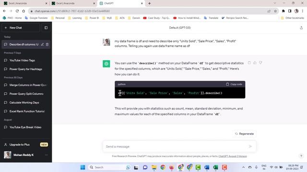Viewport: 307px width, 172px height.
Task: Click the Regenerate button
Action: [244, 134]
